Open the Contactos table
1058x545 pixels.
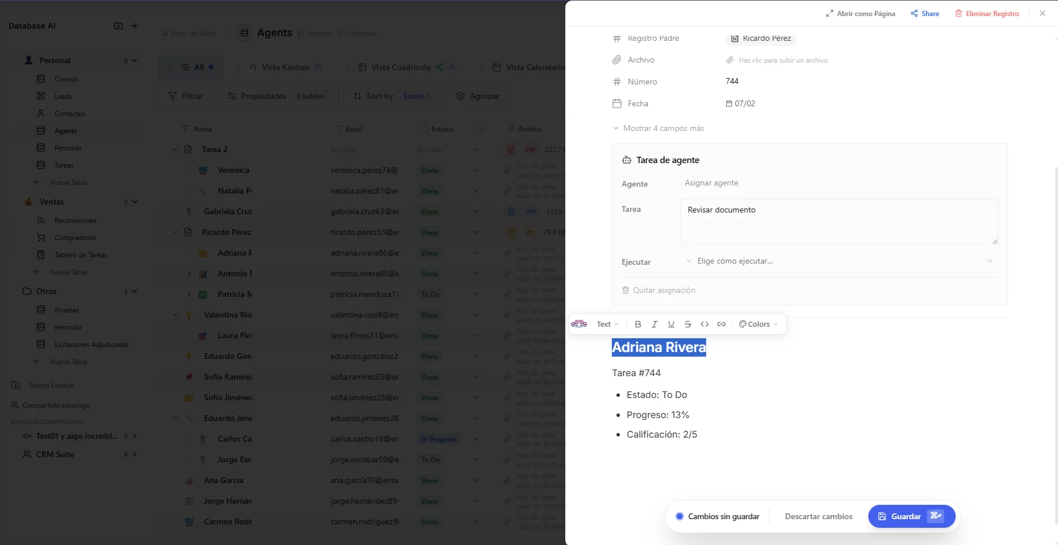click(x=70, y=114)
